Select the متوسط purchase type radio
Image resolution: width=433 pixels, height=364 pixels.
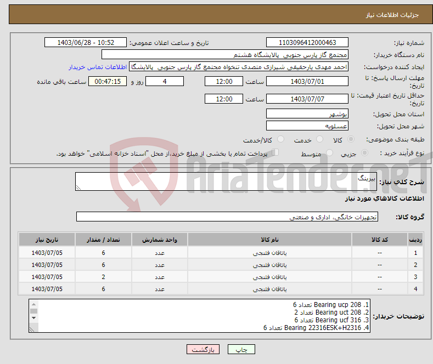coord(329,152)
